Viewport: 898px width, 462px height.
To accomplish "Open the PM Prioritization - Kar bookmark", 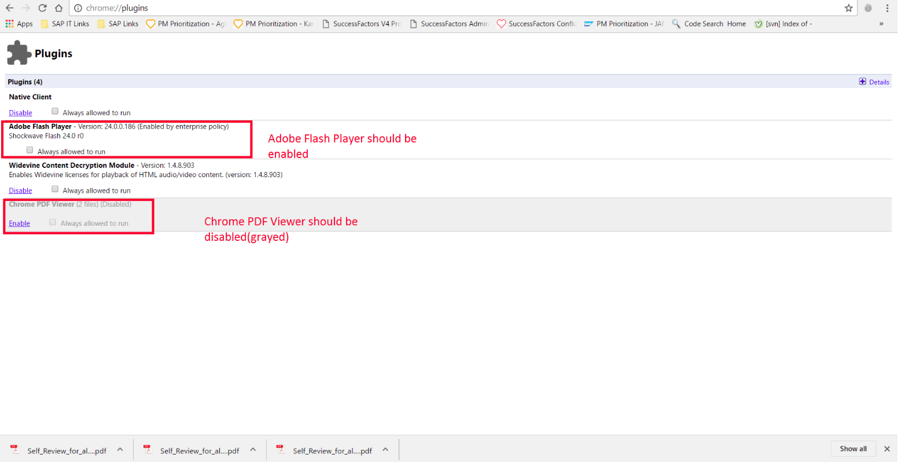I will tap(273, 24).
